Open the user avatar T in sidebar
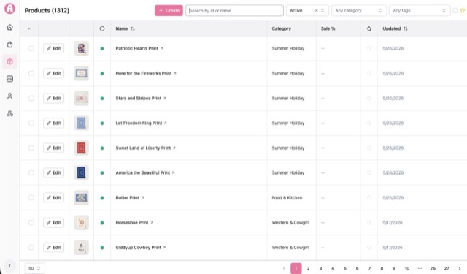This screenshot has height=274, width=467. 9,266
